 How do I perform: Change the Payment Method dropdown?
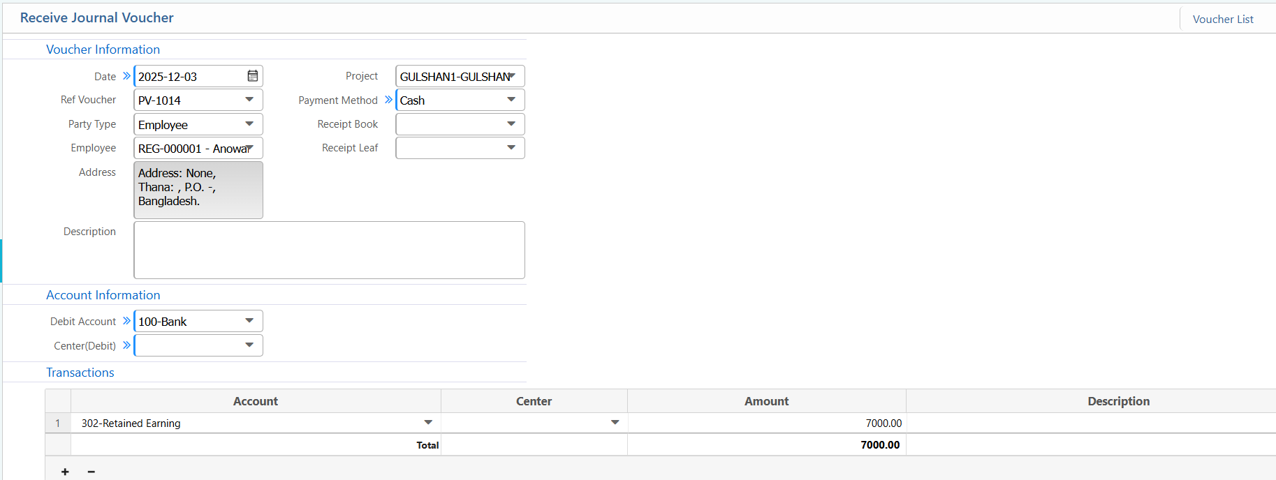[x=511, y=100]
